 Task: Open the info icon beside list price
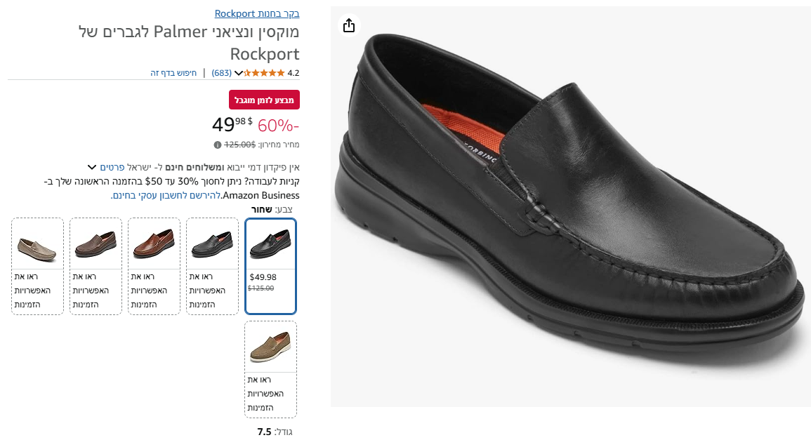click(x=218, y=145)
